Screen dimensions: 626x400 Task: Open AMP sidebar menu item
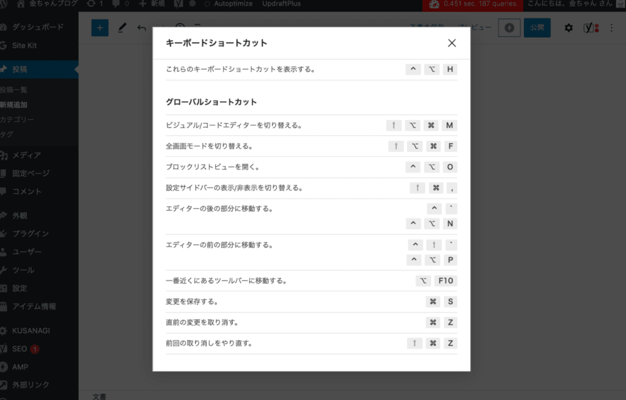(x=20, y=367)
